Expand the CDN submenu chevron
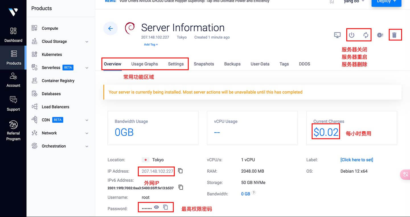The width and height of the screenshot is (410, 217). tap(87, 120)
